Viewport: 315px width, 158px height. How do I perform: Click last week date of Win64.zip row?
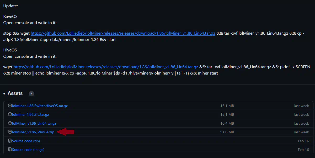[x=302, y=132]
